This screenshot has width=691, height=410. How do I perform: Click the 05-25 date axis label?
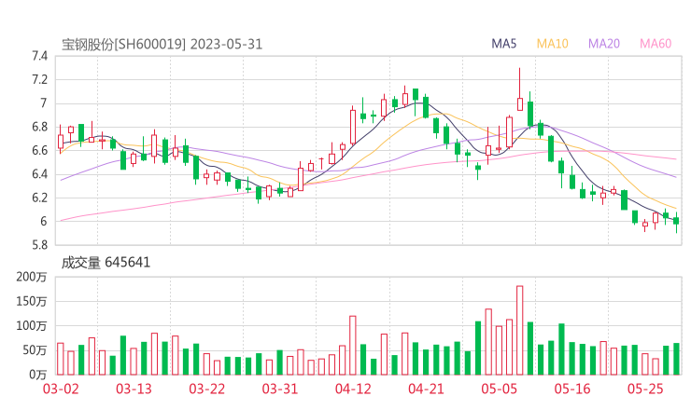(645, 389)
